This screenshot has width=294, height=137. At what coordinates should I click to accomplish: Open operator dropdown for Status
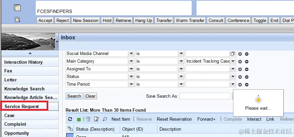point(181,77)
